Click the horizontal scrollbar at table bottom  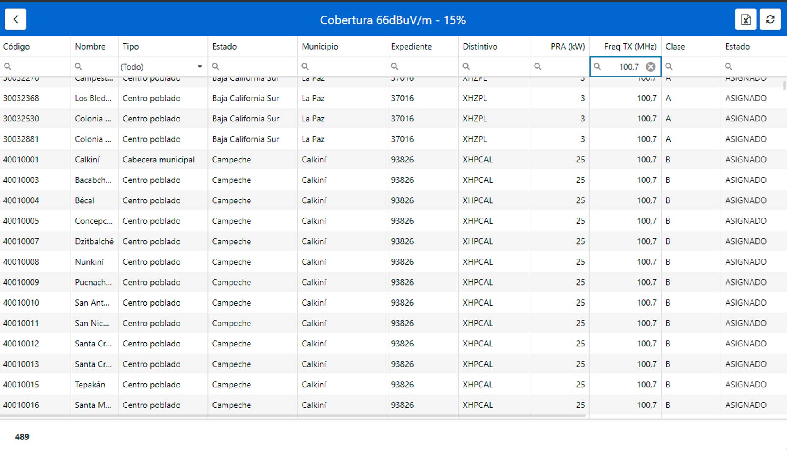tap(293, 416)
